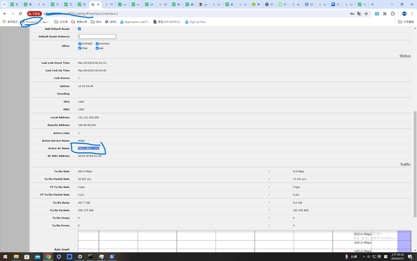This screenshot has height=261, width=417.
Task: Open the tab search dropdown arrow
Action: click(x=4, y=4)
